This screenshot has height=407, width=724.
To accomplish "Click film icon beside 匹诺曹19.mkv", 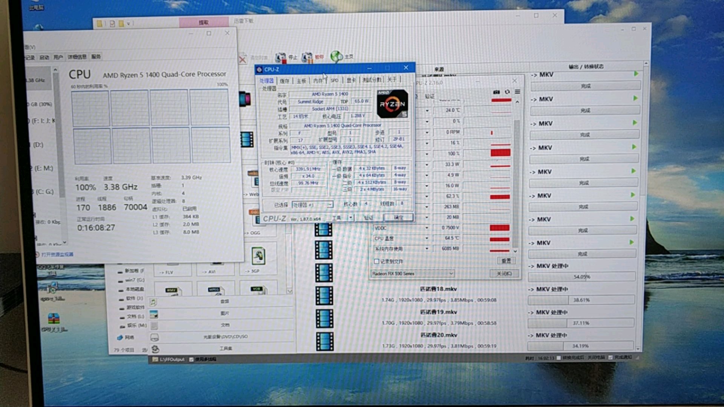I will pyautogui.click(x=324, y=318).
